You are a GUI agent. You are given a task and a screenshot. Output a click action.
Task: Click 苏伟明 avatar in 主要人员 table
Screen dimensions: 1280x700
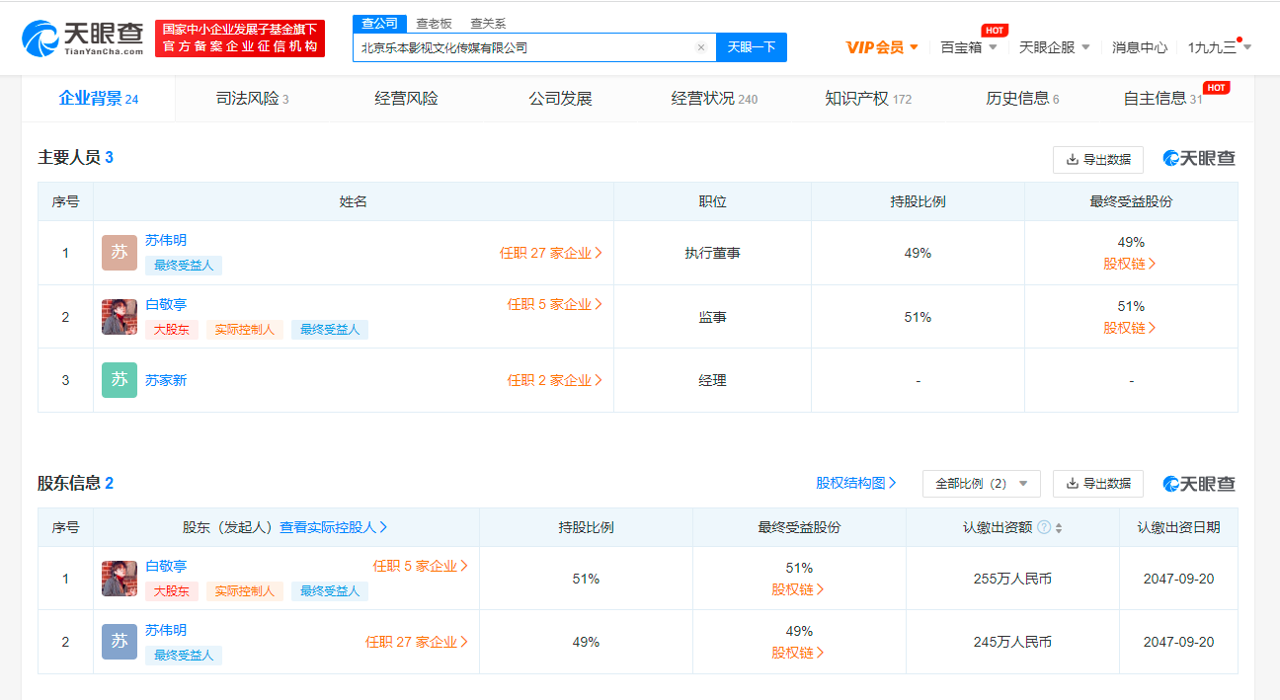coord(120,253)
